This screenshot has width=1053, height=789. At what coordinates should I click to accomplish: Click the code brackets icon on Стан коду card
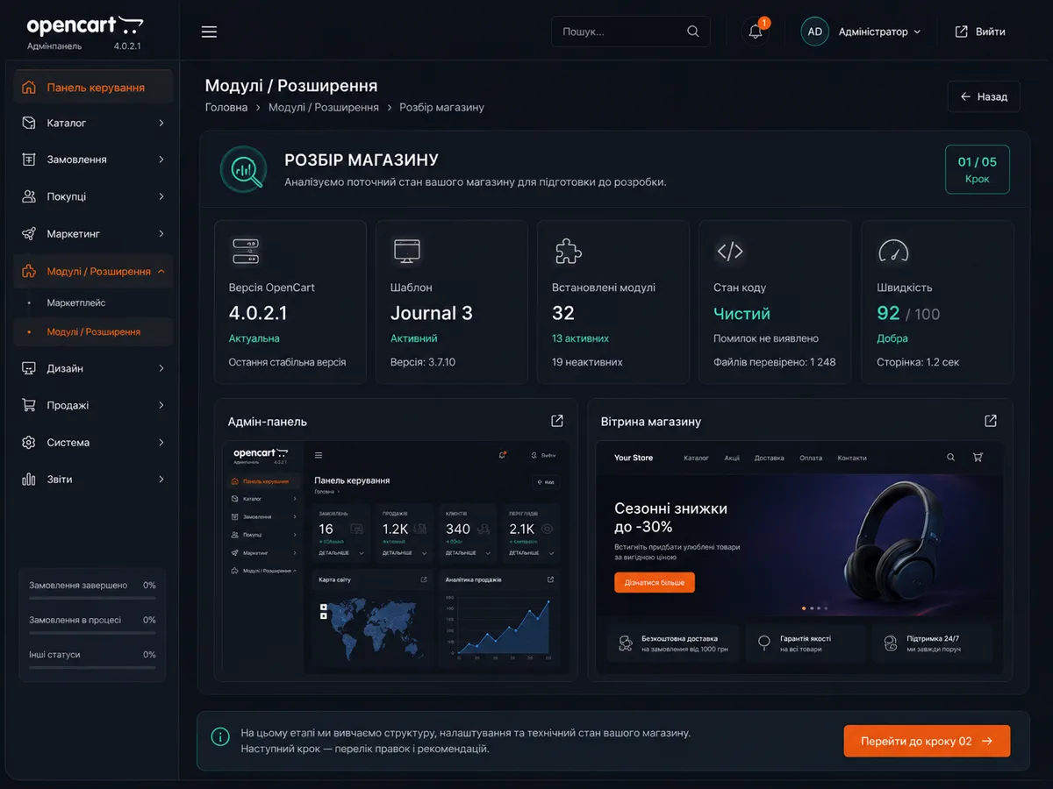click(730, 252)
